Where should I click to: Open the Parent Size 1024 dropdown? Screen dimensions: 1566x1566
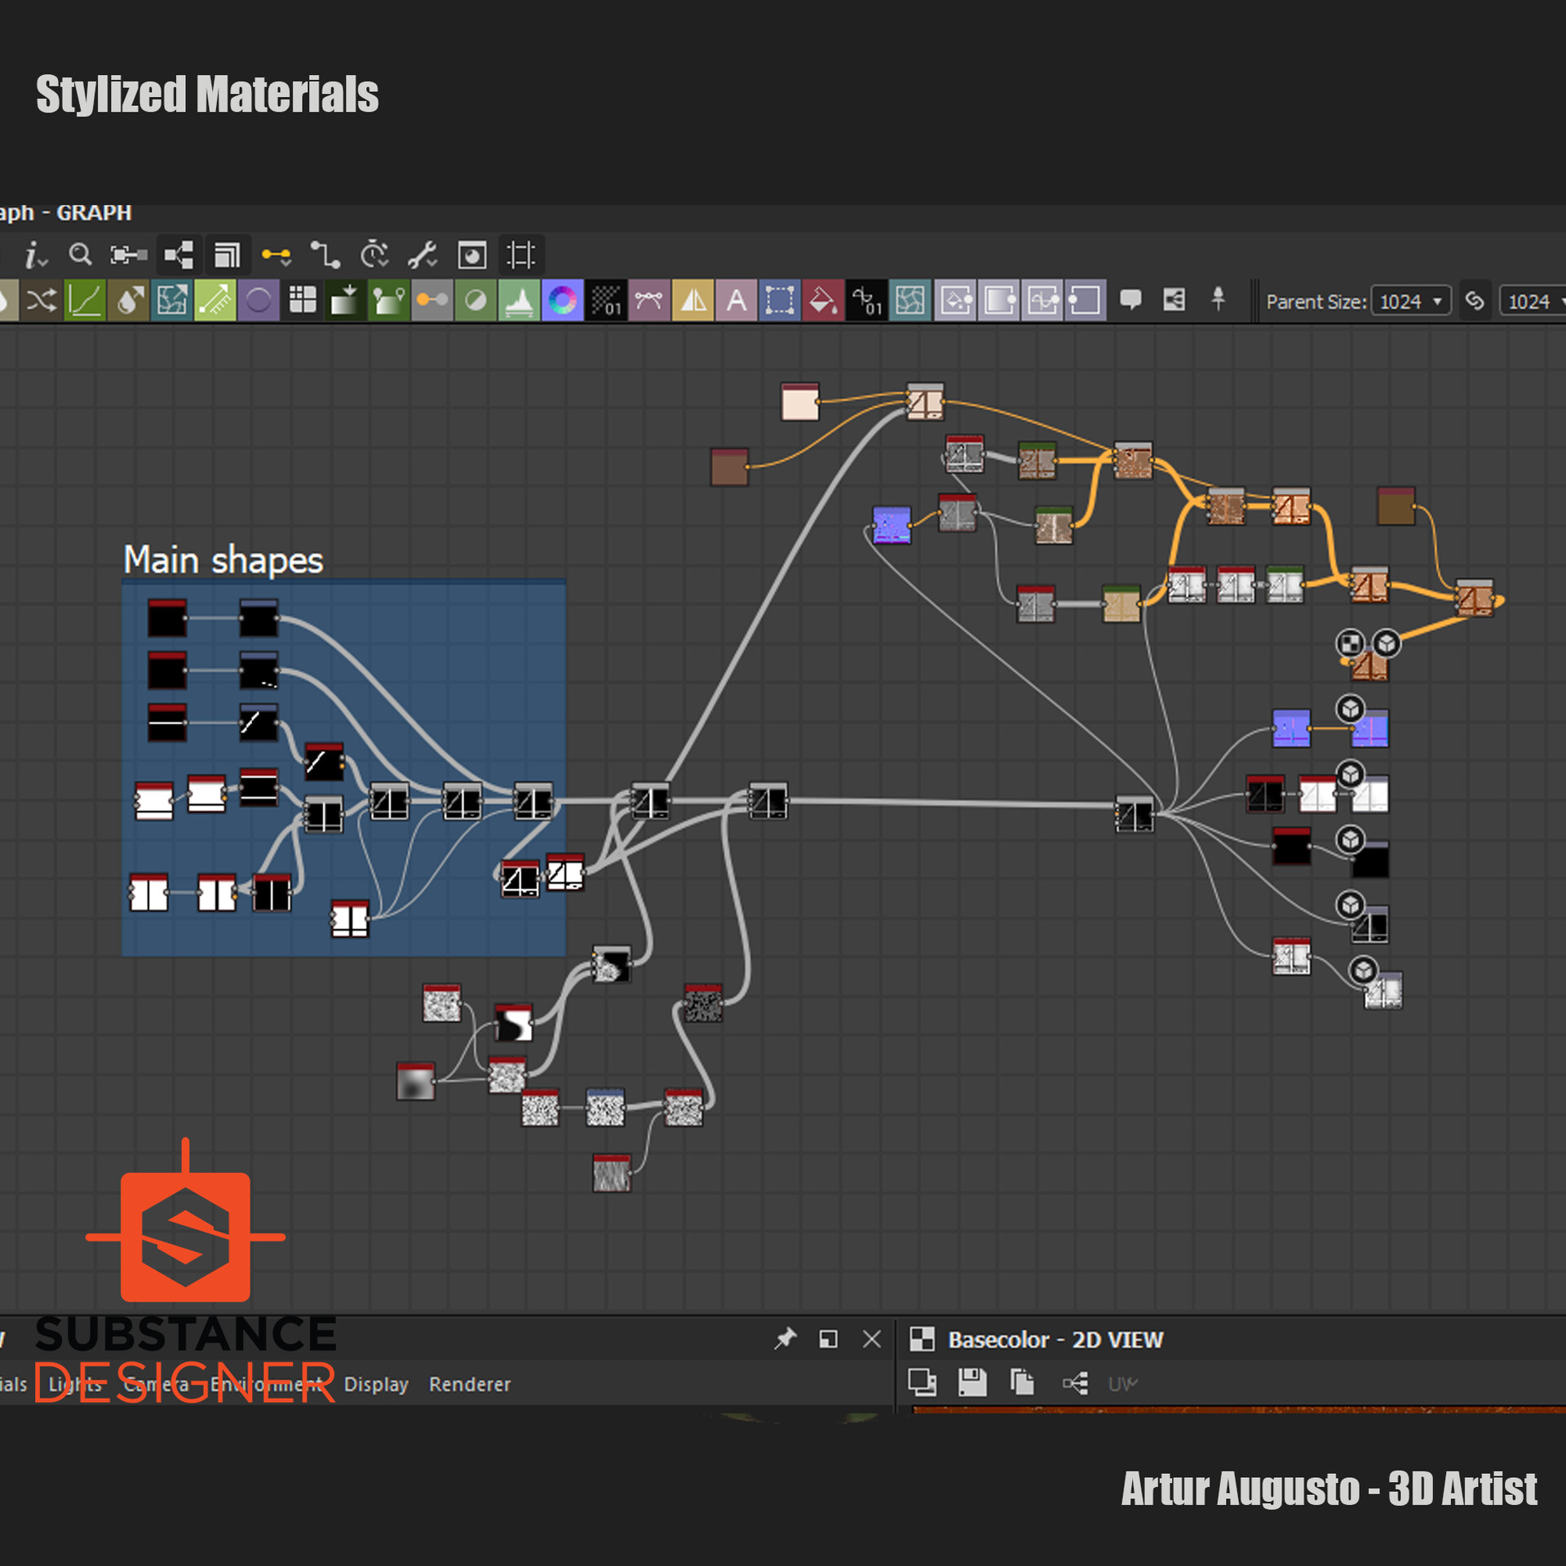tap(1411, 300)
